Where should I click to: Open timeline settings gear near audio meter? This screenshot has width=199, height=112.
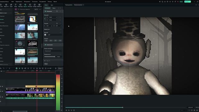56,68
